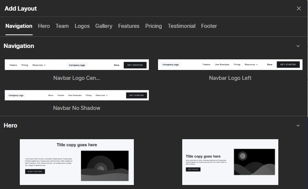Click the active Navigation tab

pos(19,26)
